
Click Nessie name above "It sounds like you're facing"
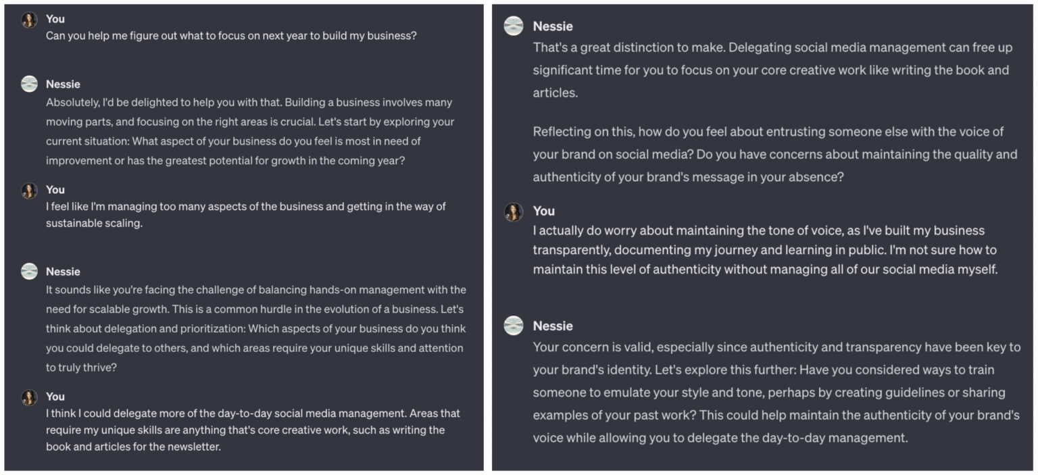click(x=63, y=272)
